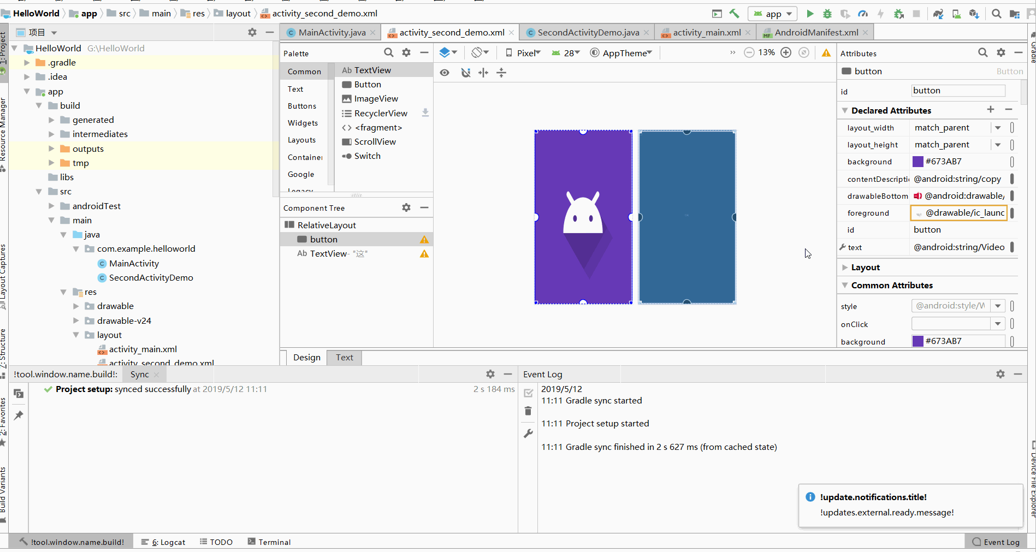Attach debugger to Android process icon
1036x552 pixels.
(x=899, y=14)
